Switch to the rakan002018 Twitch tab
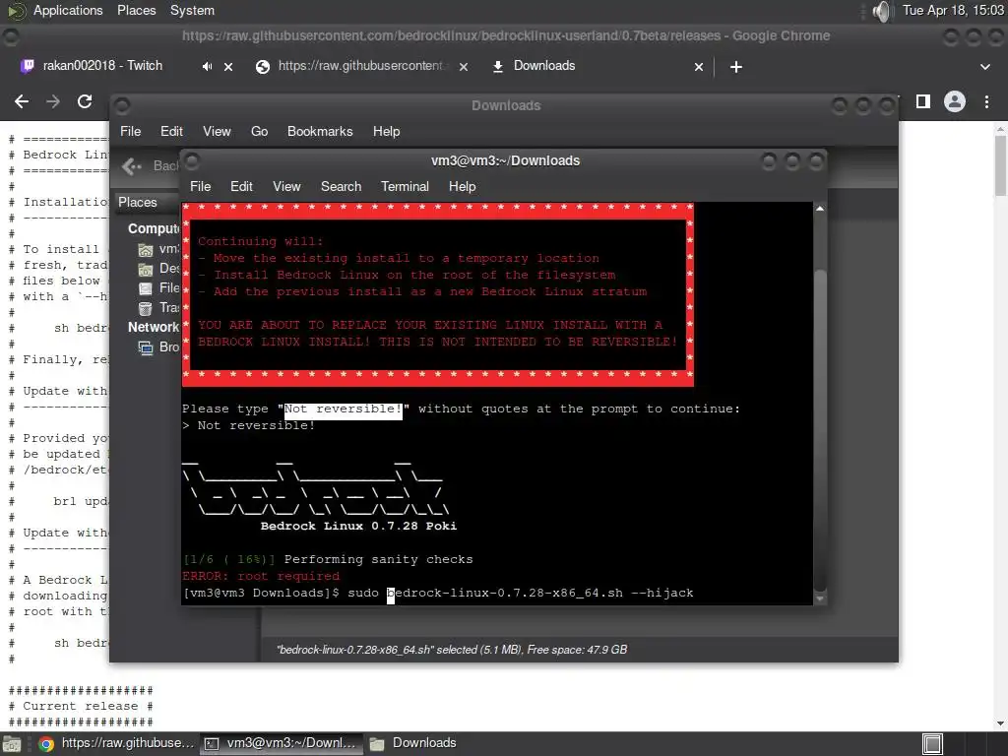 pos(102,66)
